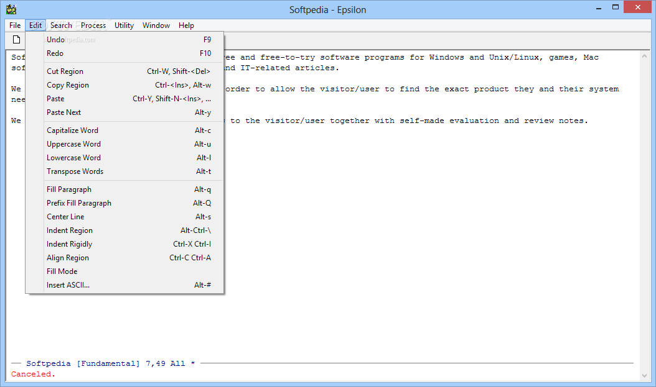Click Paste in the Edit menu
Viewport: 656px width, 387px height.
124,99
